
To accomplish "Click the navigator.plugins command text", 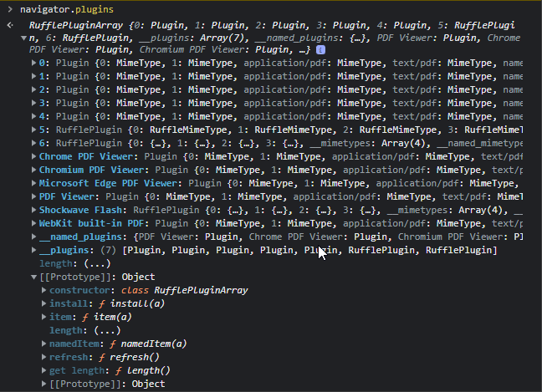I will click(x=67, y=9).
